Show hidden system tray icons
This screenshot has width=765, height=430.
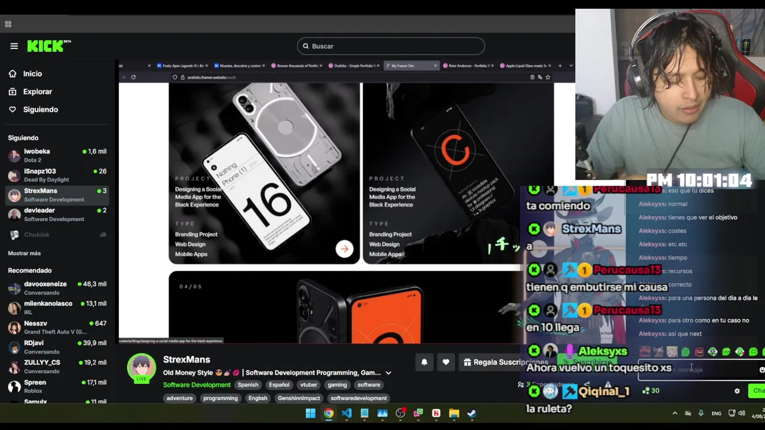point(675,413)
